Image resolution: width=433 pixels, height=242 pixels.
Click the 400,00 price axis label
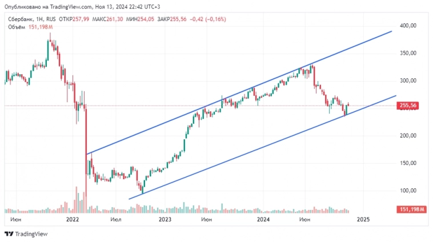(x=408, y=26)
